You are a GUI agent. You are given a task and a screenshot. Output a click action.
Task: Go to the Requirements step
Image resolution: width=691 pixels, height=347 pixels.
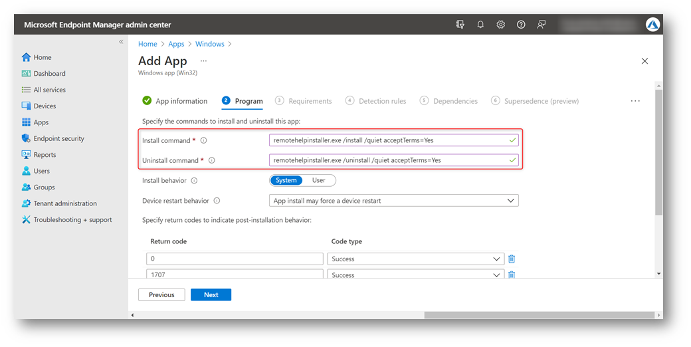pos(304,101)
